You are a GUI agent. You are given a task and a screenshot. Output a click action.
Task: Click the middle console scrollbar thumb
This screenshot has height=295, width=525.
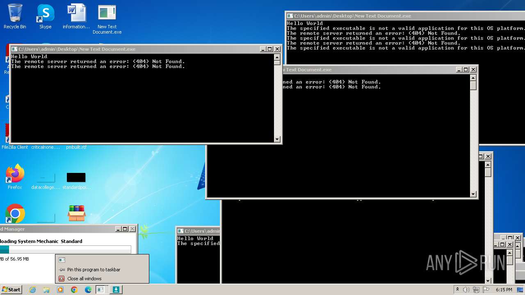coord(473,85)
